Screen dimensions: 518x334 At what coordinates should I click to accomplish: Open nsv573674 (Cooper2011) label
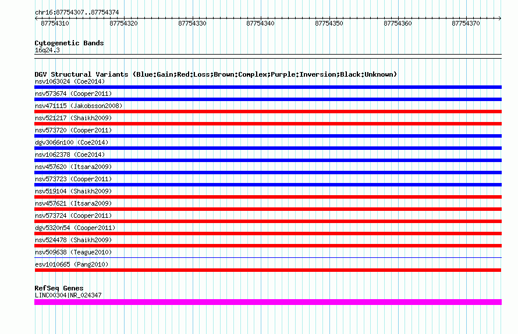73,94
